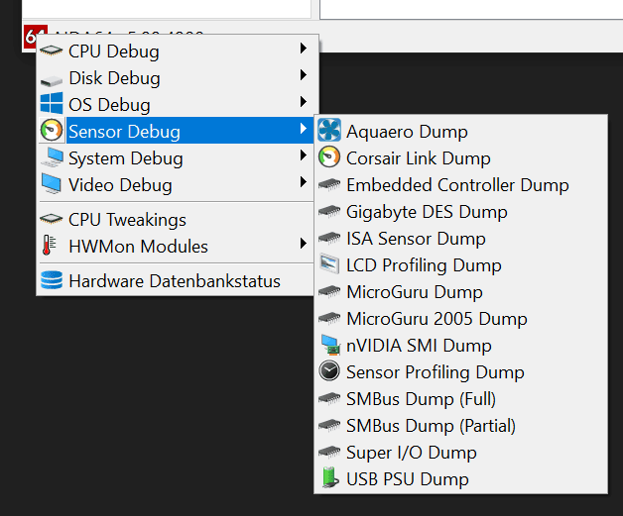The image size is (623, 516).
Task: Open the System Debug menu entry
Action: [178, 158]
